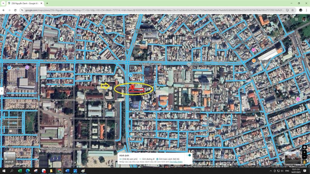310x174 pixels.
Task: Click the ENG language indicator
Action: click(x=287, y=171)
